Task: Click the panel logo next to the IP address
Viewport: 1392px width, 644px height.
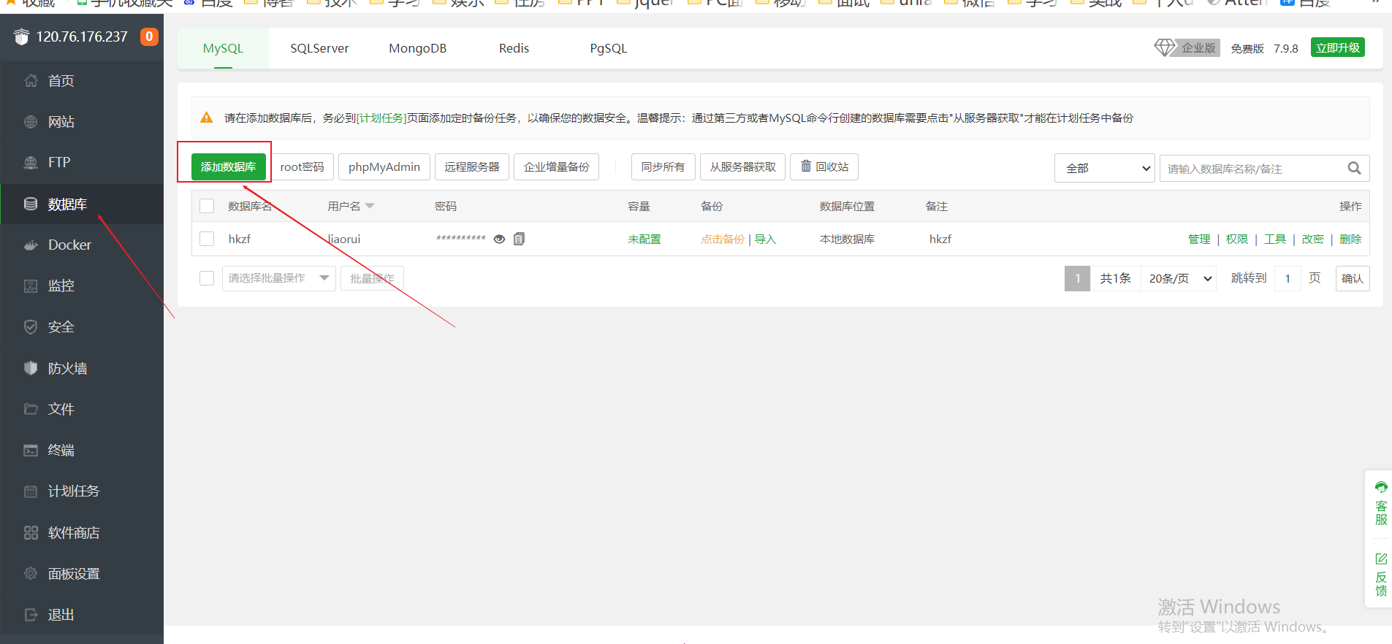Action: point(21,37)
